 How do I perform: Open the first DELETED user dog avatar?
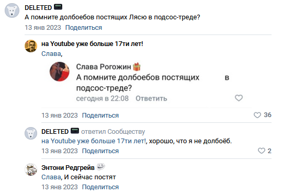(x=12, y=10)
